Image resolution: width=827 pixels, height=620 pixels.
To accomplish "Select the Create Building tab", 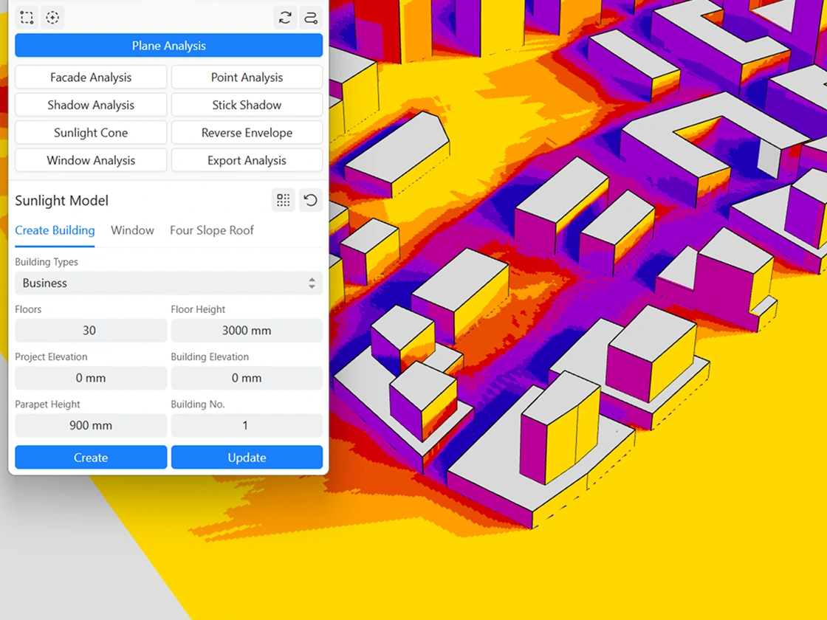I will [55, 230].
